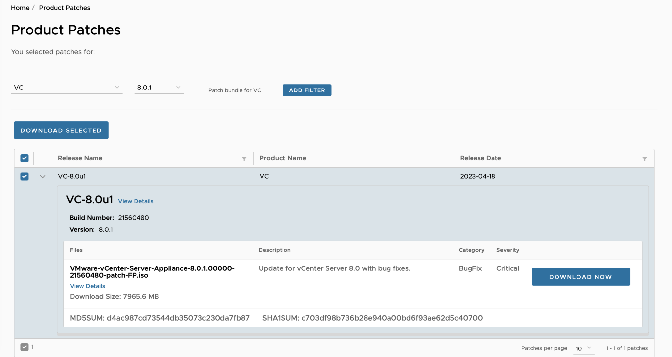Click the Release Name column header
672x357 pixels.
point(80,158)
